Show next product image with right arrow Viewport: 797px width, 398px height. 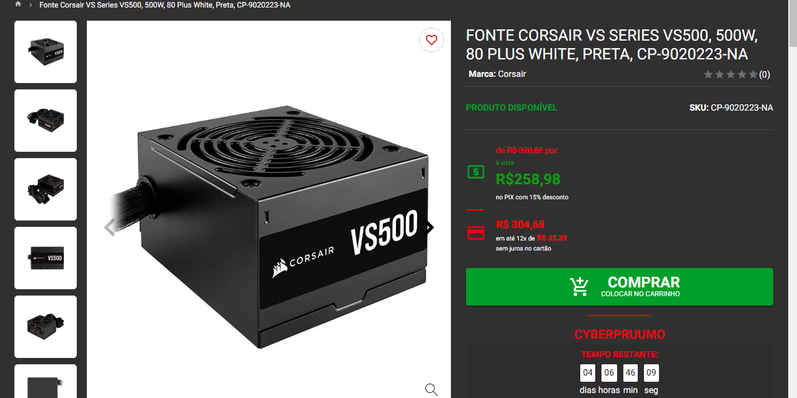click(x=430, y=227)
